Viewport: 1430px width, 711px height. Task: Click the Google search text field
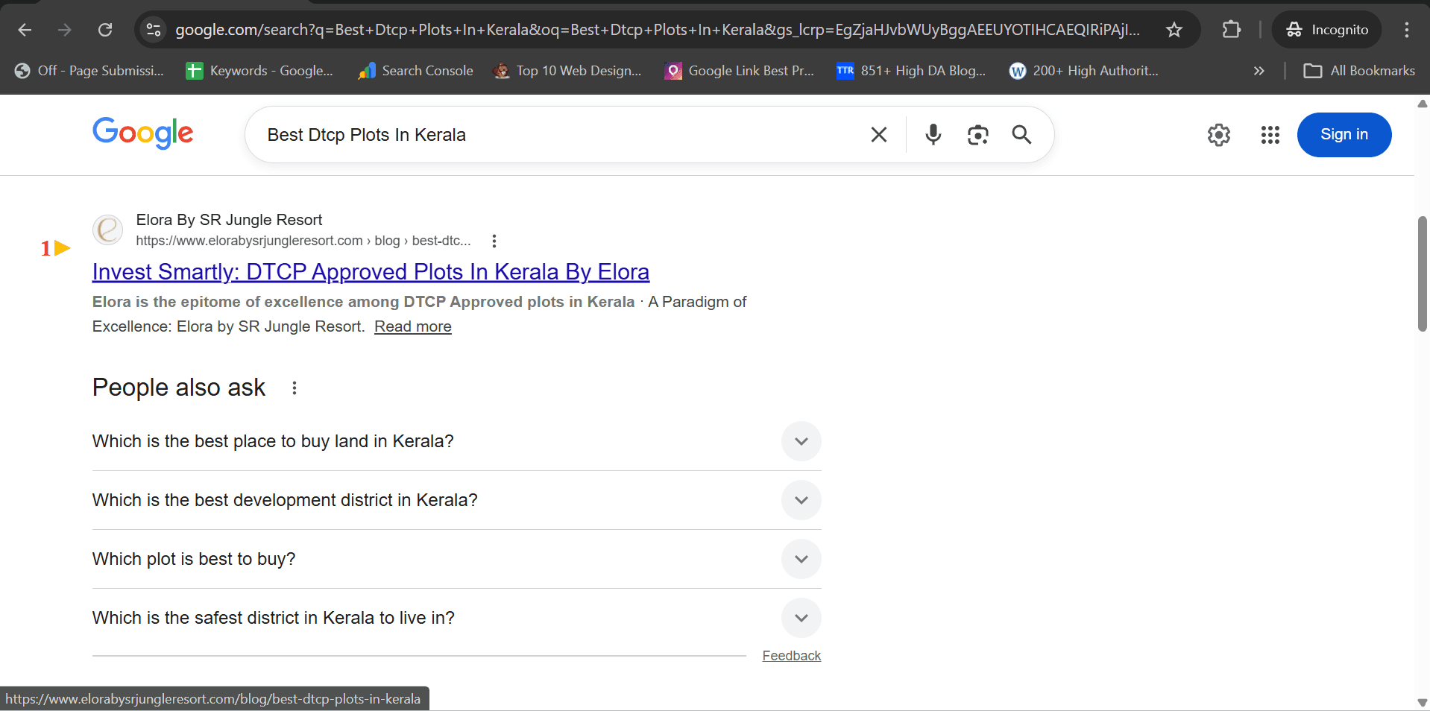[x=559, y=135]
